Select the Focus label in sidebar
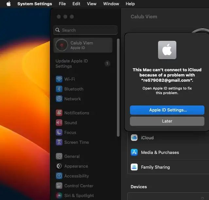The width and height of the screenshot is (209, 200). click(70, 132)
